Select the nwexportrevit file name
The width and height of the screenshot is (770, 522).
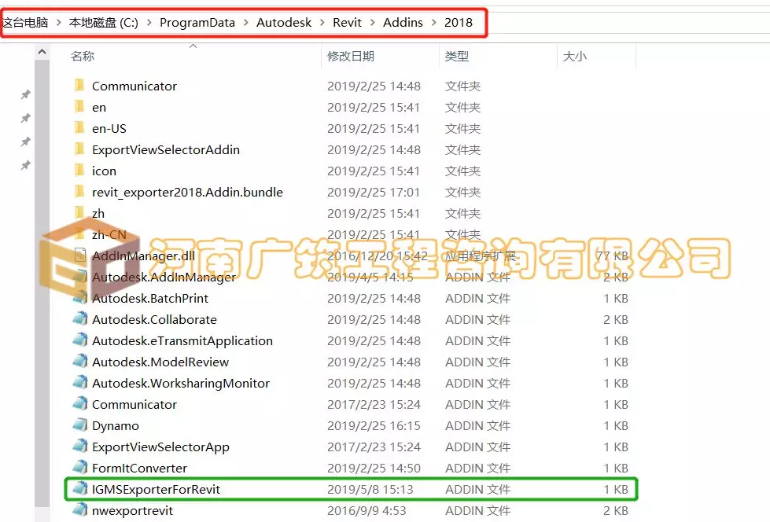(132, 511)
